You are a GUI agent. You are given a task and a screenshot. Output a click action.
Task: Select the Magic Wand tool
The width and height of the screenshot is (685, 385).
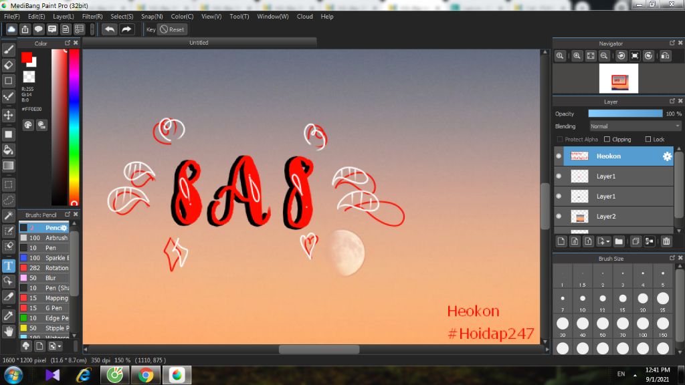tap(8, 216)
